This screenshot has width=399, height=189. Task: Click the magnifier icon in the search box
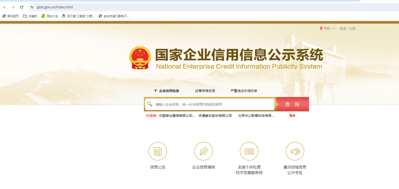click(150, 104)
